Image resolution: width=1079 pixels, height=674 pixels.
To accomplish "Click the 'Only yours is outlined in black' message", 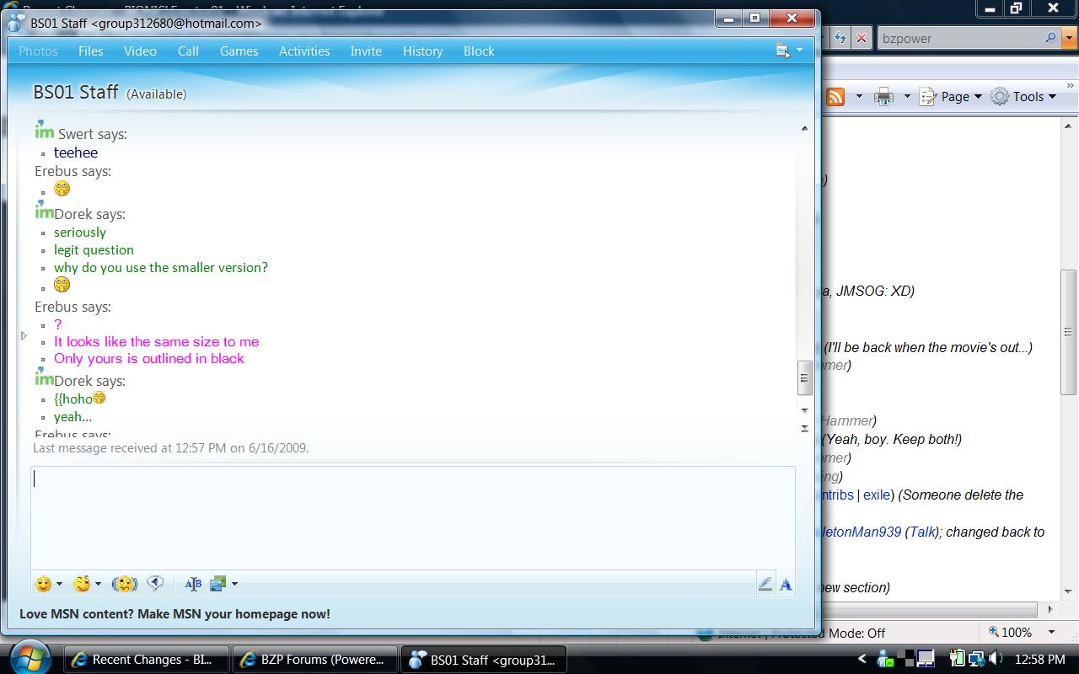I will point(149,359).
